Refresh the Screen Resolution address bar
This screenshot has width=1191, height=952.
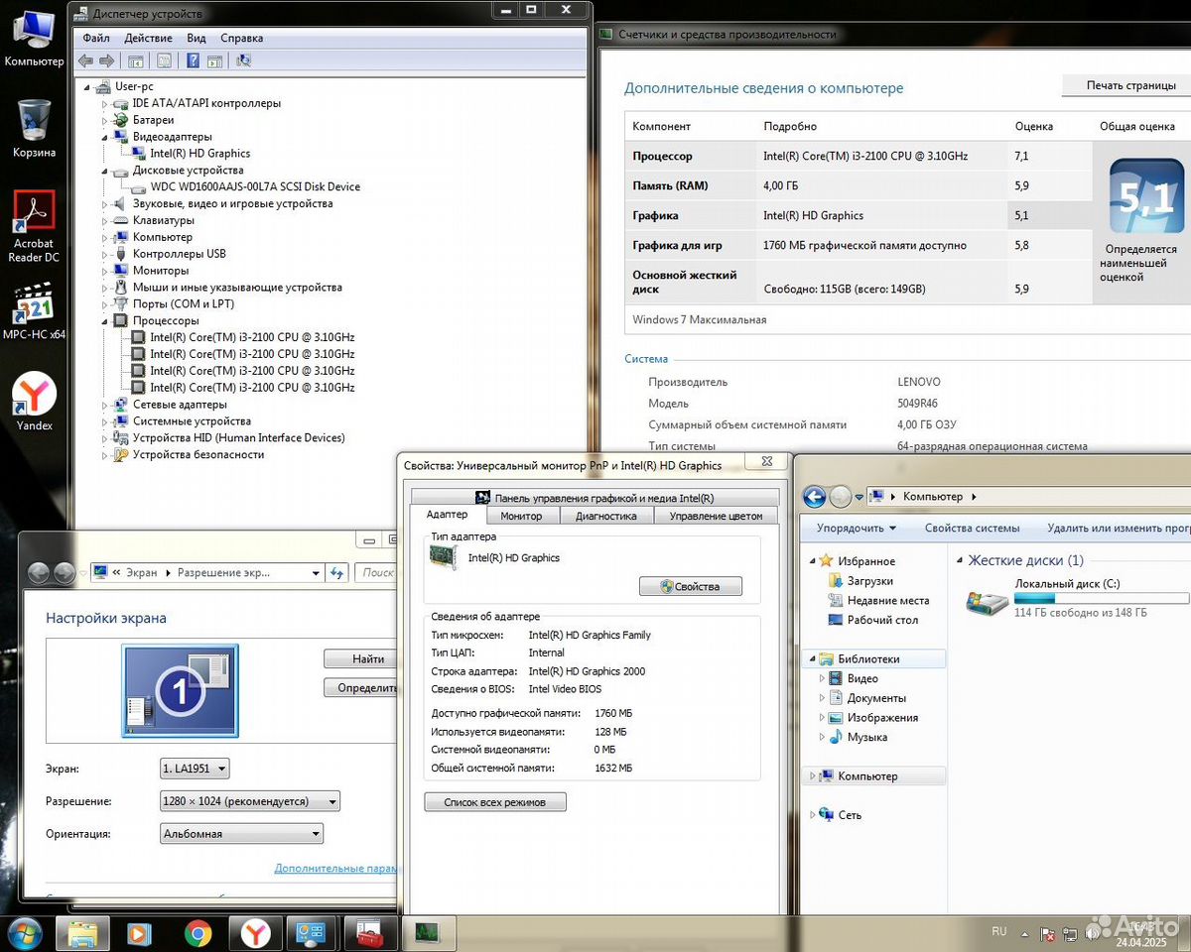pyautogui.click(x=336, y=572)
